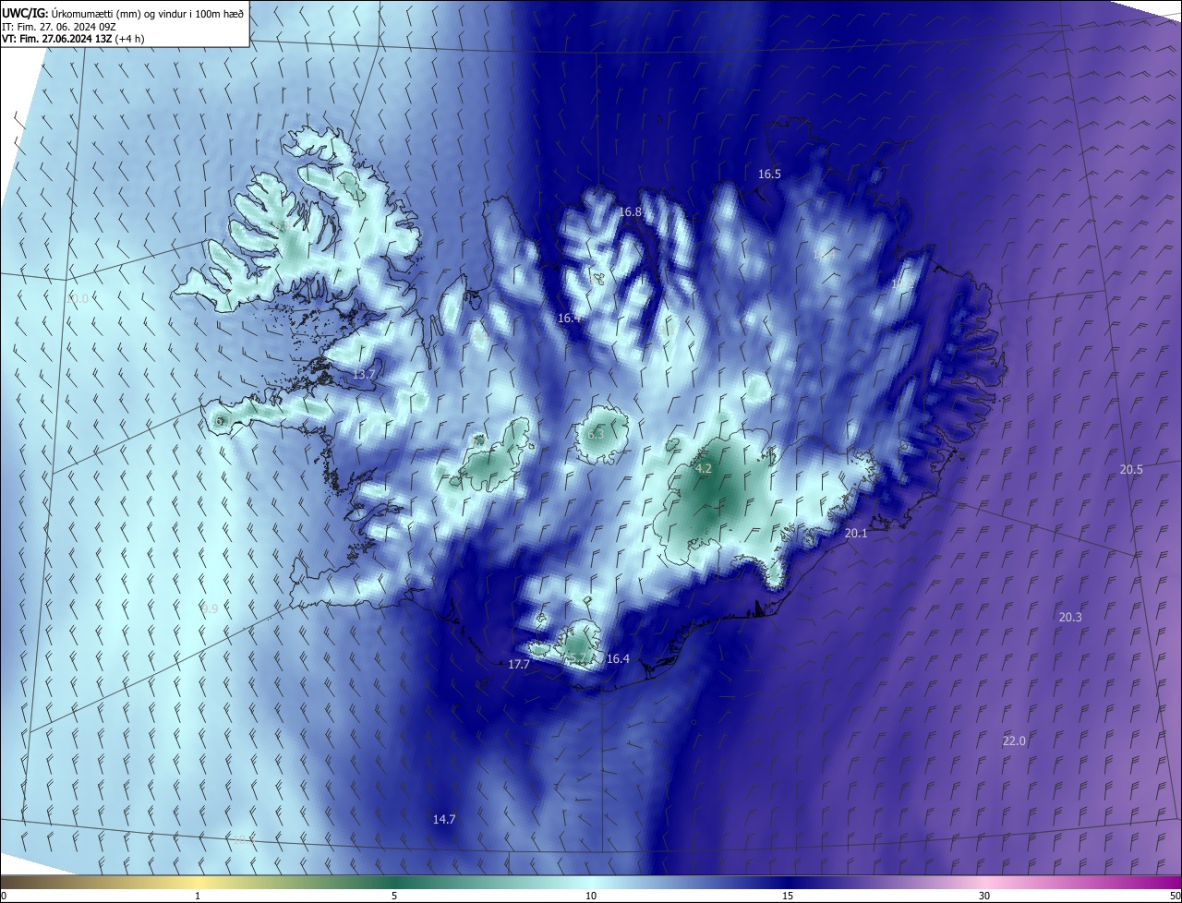This screenshot has height=903, width=1182.
Task: Click the 16.4 value below the 16.8 label
Action: pos(569,318)
